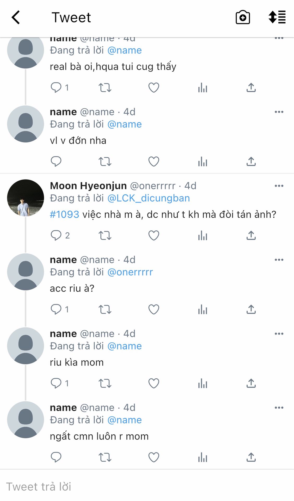Open the #1093 hashtag link
Image resolution: width=294 pixels, height=501 pixels.
[64, 214]
